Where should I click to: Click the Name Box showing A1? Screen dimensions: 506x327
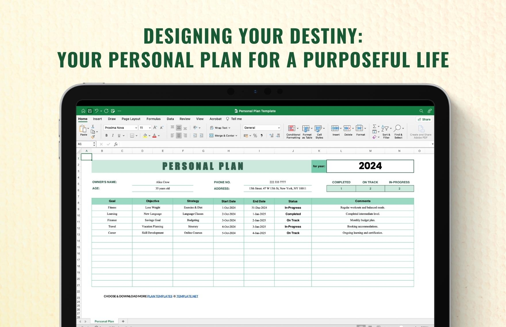85,144
